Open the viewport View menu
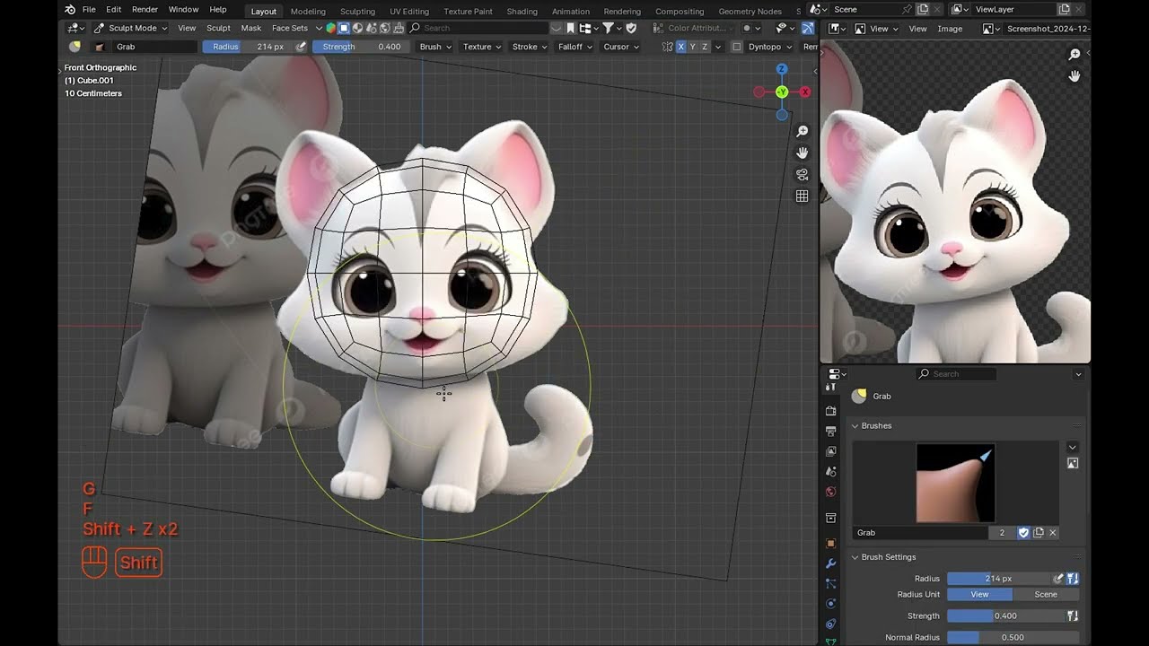1149x646 pixels. point(187,28)
